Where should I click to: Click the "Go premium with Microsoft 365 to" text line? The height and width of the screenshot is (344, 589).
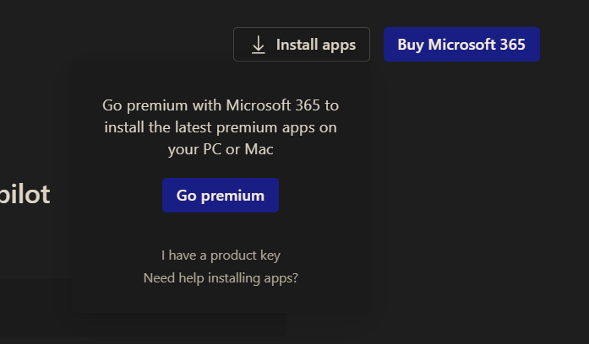coord(221,105)
